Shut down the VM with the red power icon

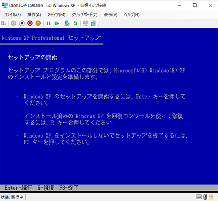point(30,23)
